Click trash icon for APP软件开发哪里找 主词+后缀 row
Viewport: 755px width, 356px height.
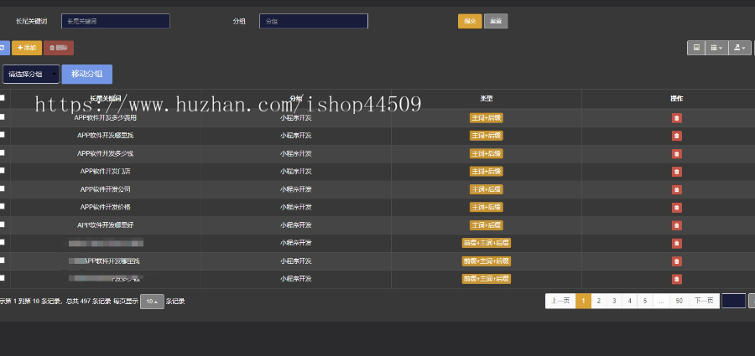tap(676, 136)
